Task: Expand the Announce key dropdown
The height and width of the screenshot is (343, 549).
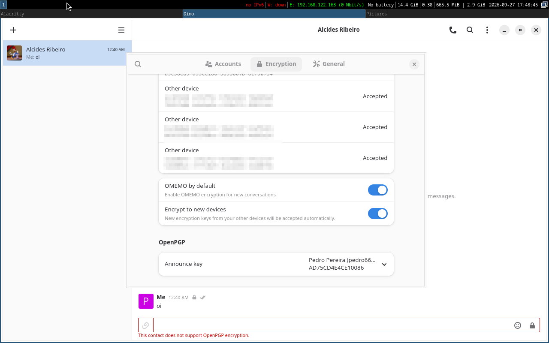Action: (x=384, y=265)
